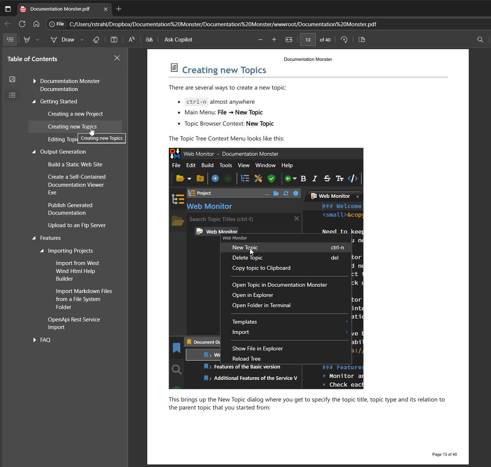The height and width of the screenshot is (467, 491).
Task: Go to OpenApi Rest Service Import
Action: click(x=74, y=323)
